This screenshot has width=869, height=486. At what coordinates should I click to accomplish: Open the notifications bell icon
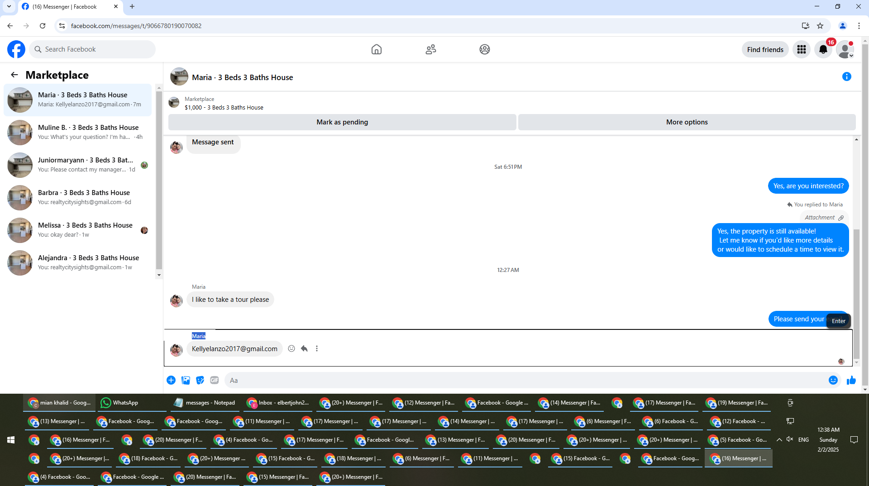point(823,49)
